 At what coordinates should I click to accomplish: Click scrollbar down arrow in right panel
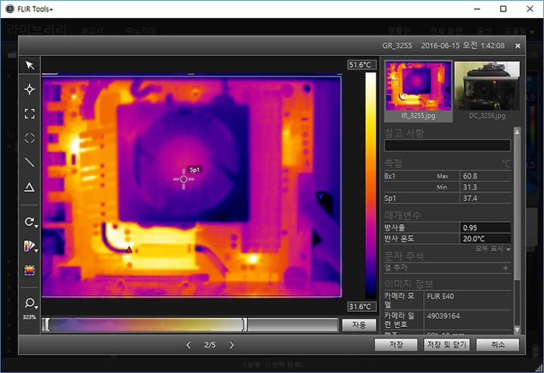(x=517, y=330)
